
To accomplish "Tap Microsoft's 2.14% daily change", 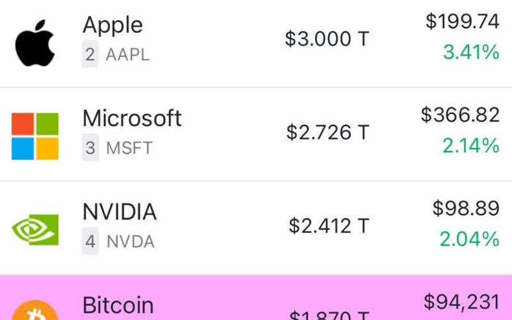I will pyautogui.click(x=471, y=145).
